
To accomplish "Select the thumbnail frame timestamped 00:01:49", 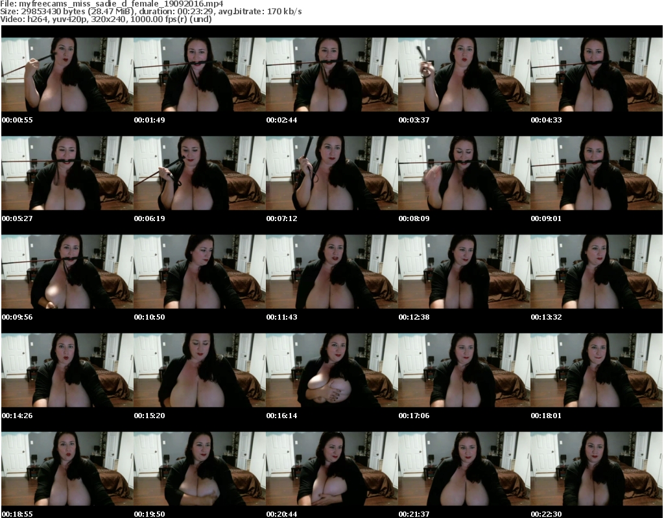I will 200,75.
